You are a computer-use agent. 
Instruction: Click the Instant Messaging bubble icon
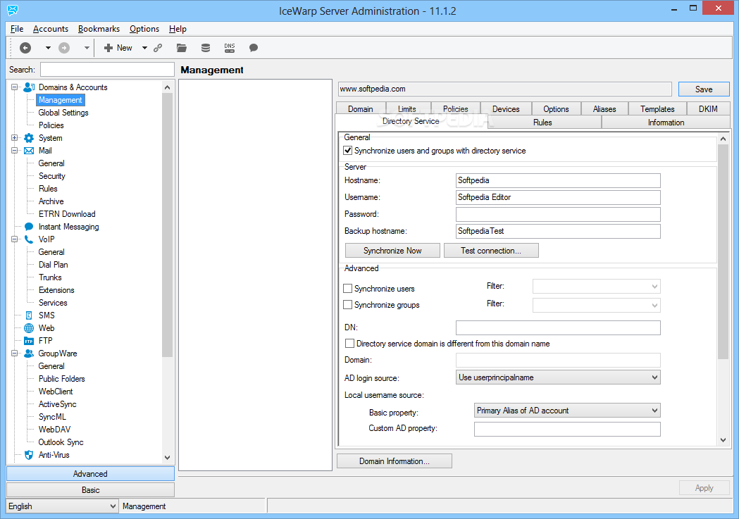29,227
